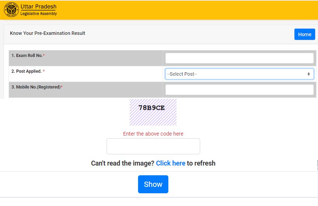Click the arrow on Post Applied combo box
This screenshot has height=206, width=318.
[309, 74]
